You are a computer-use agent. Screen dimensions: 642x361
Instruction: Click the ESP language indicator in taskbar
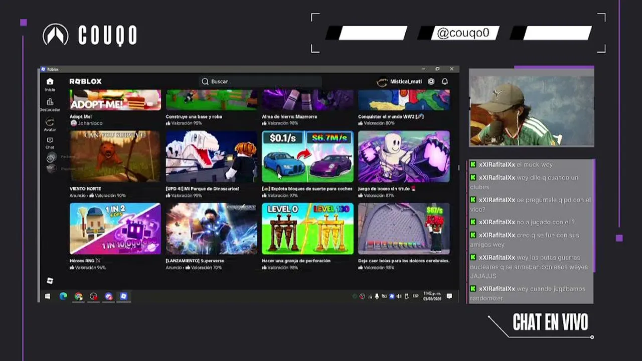[x=416, y=296]
